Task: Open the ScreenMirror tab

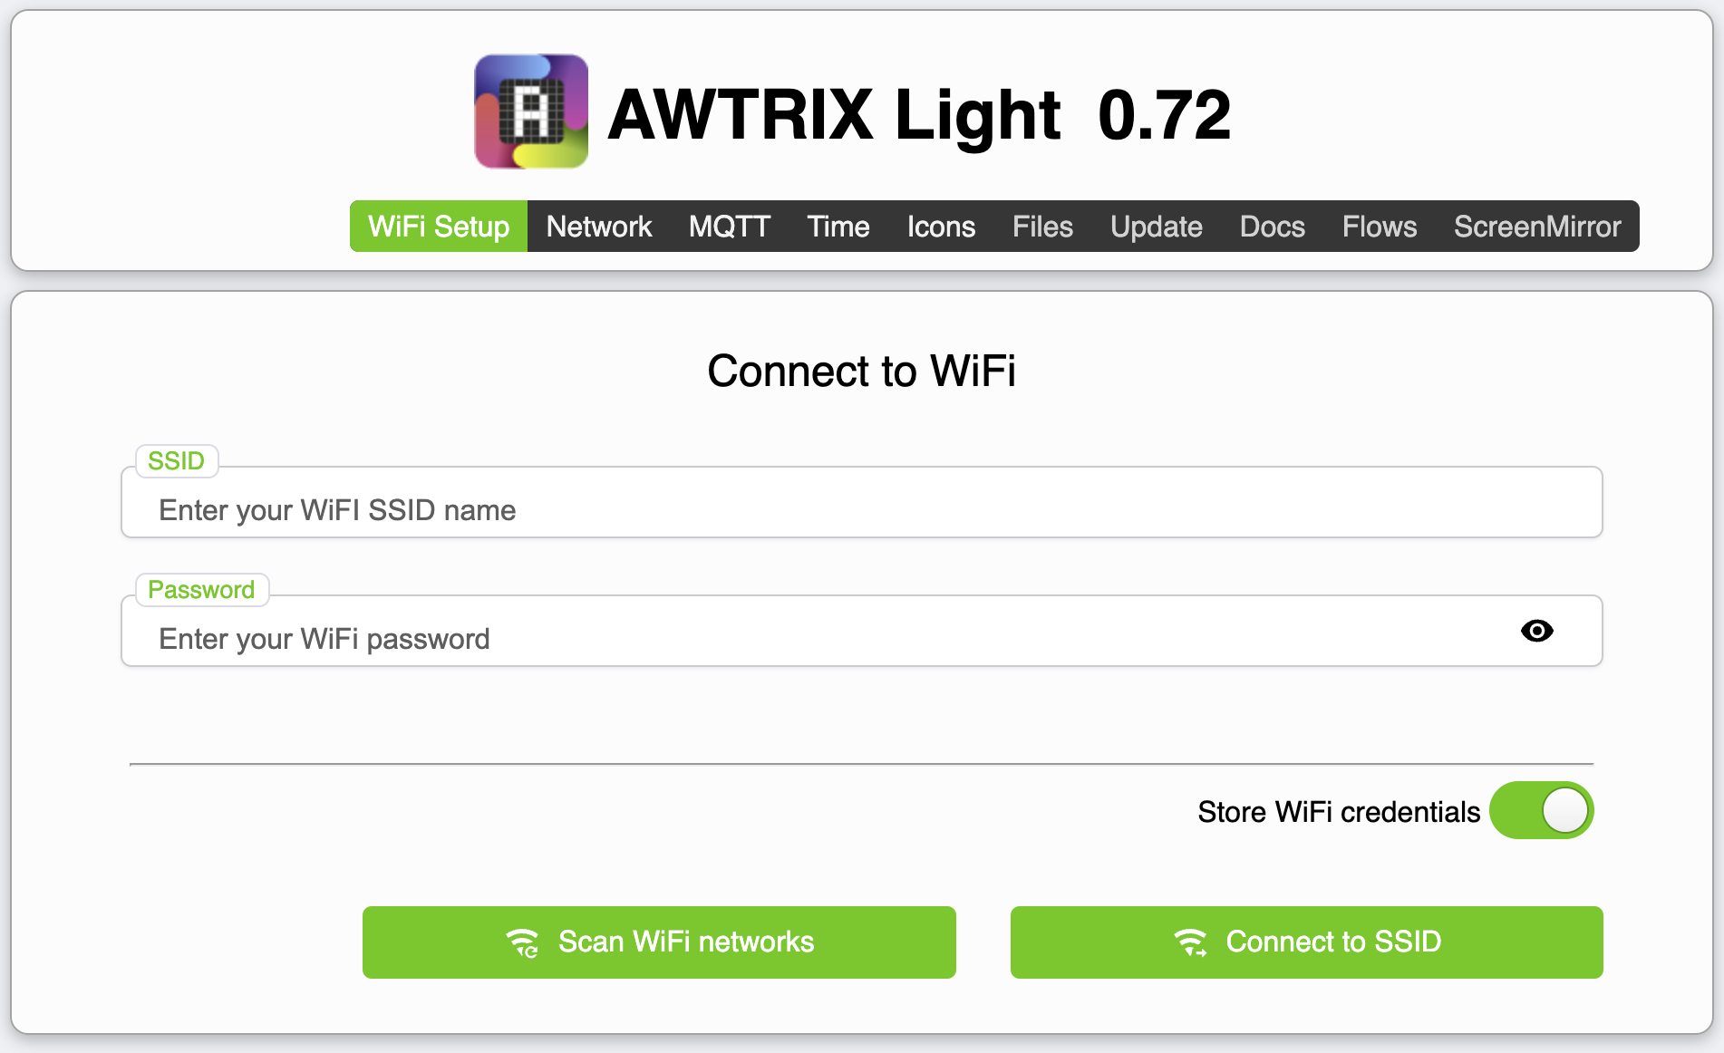Action: coord(1537,227)
